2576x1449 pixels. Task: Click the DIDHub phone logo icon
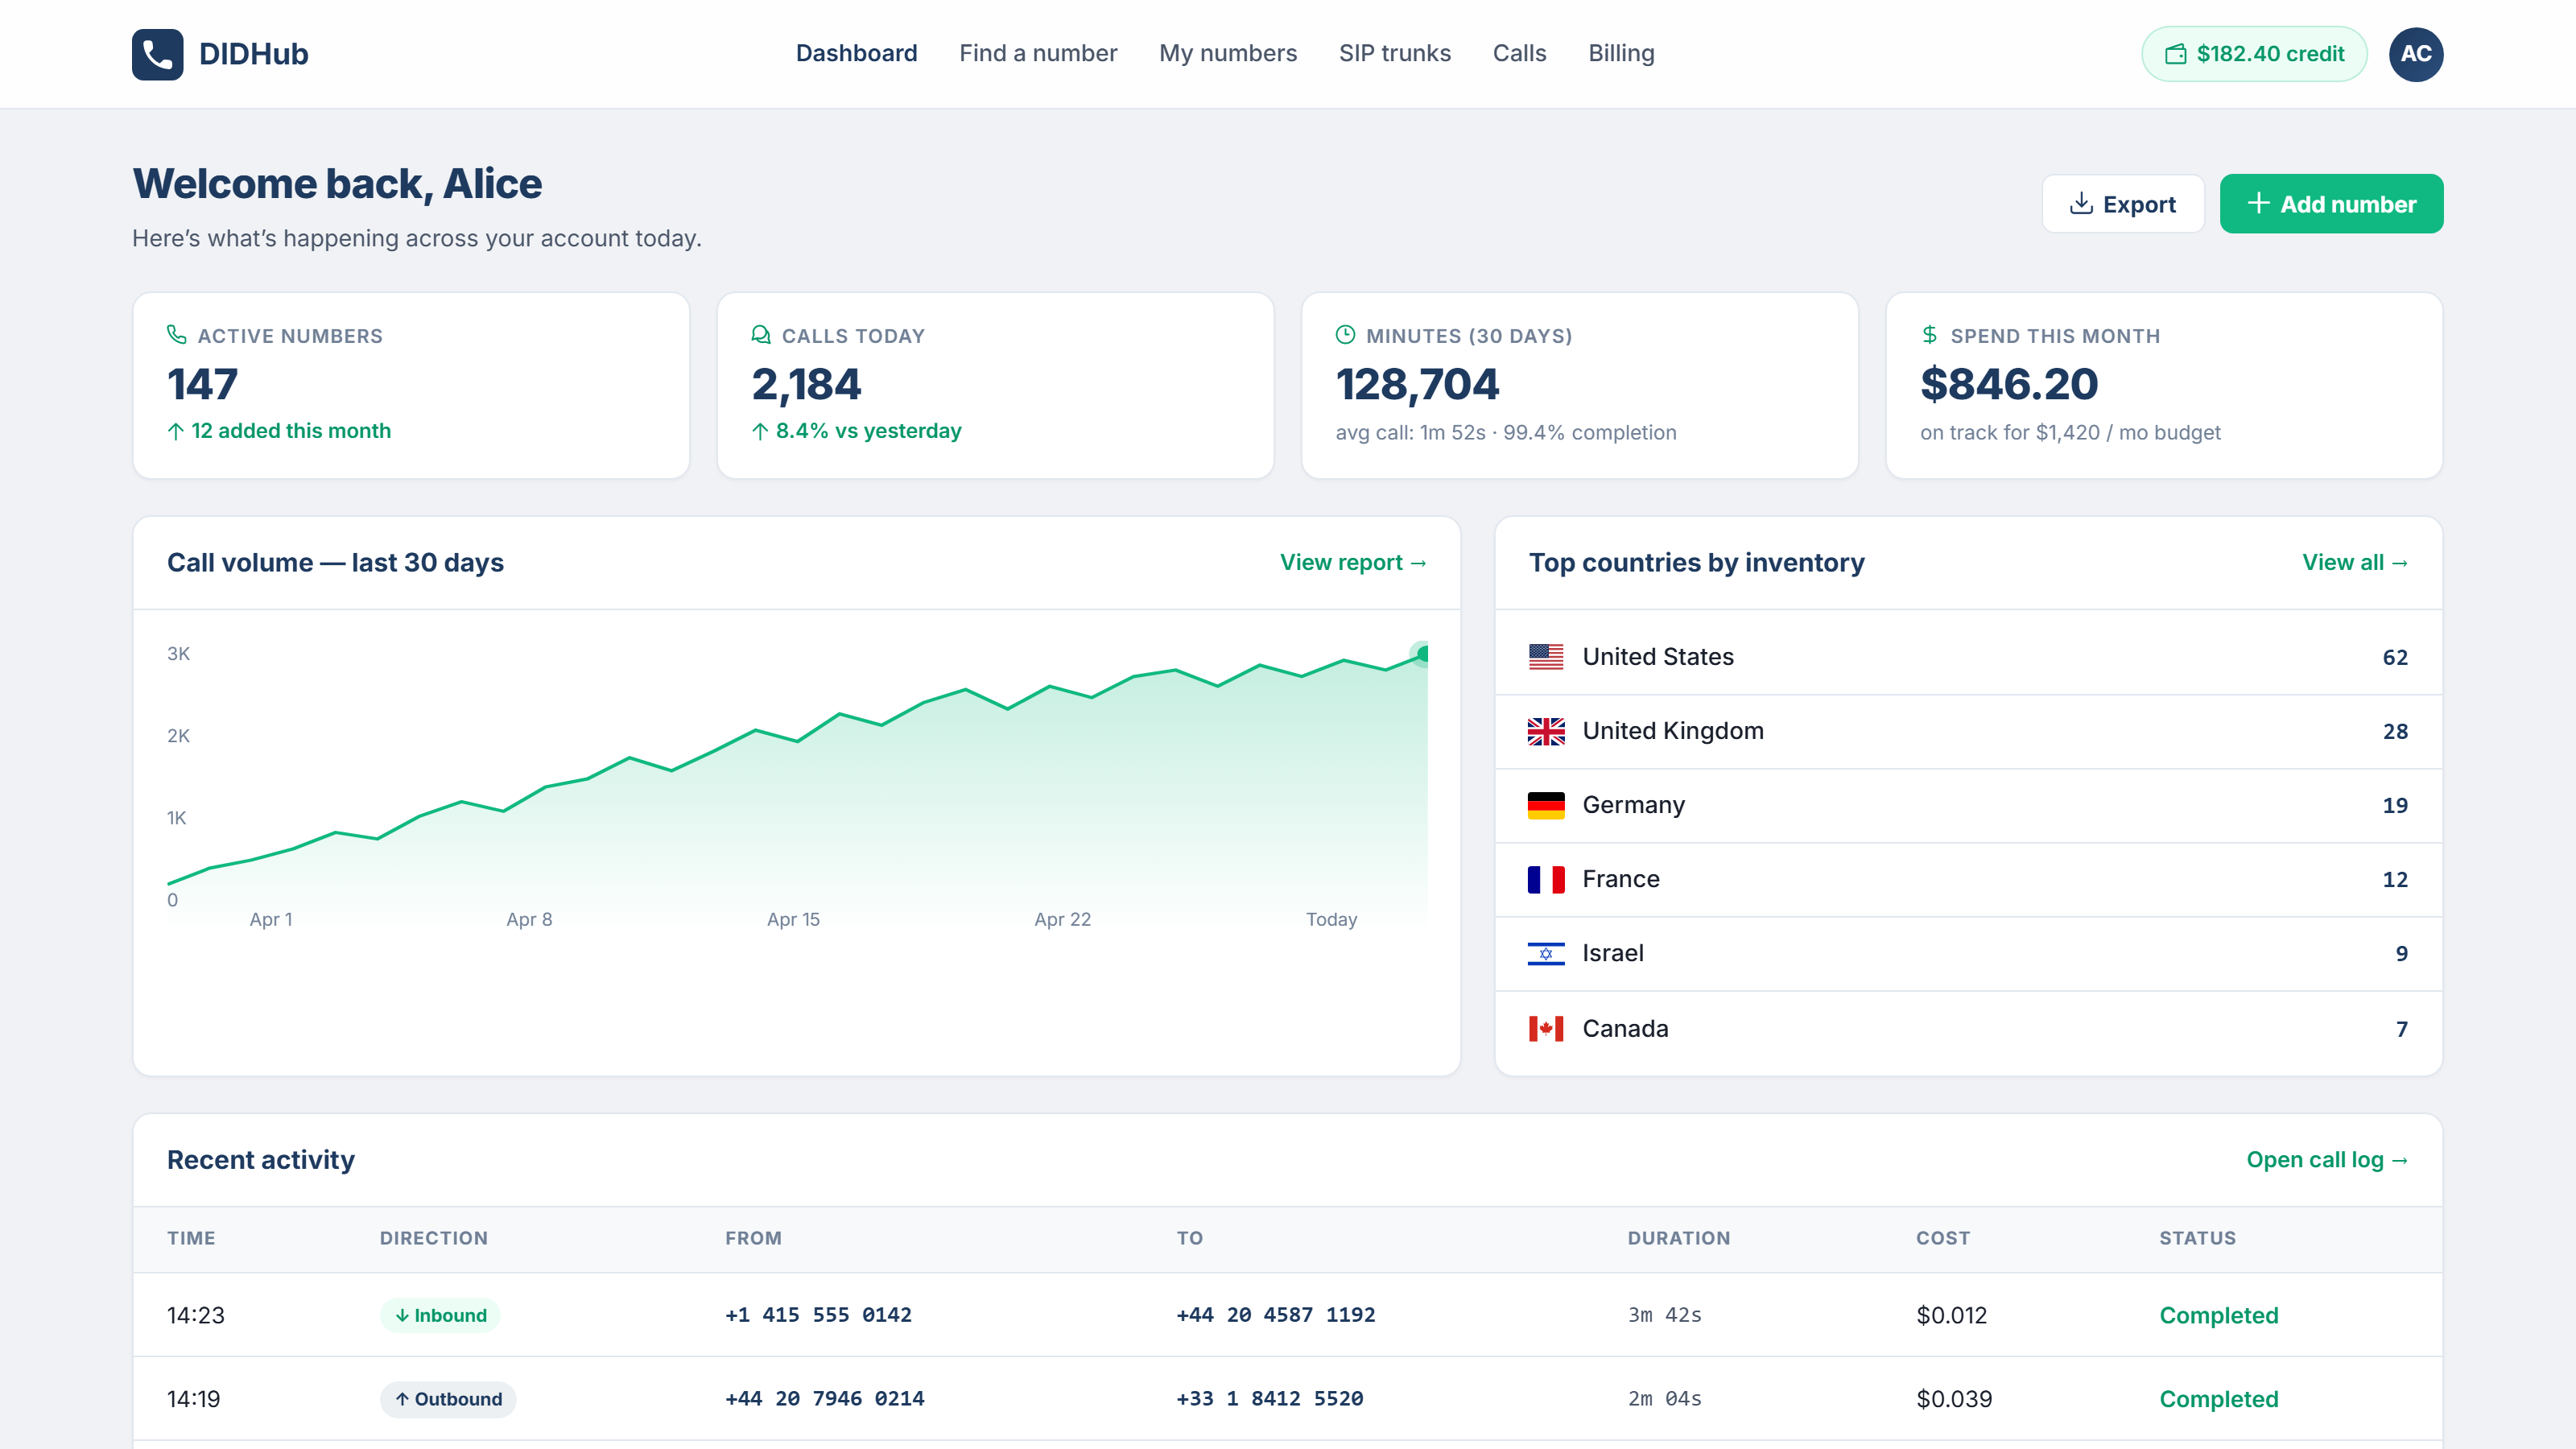(x=157, y=54)
